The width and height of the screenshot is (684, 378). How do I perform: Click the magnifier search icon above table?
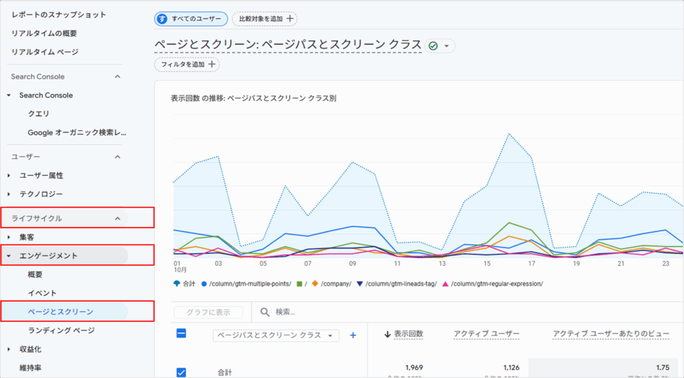(x=265, y=312)
